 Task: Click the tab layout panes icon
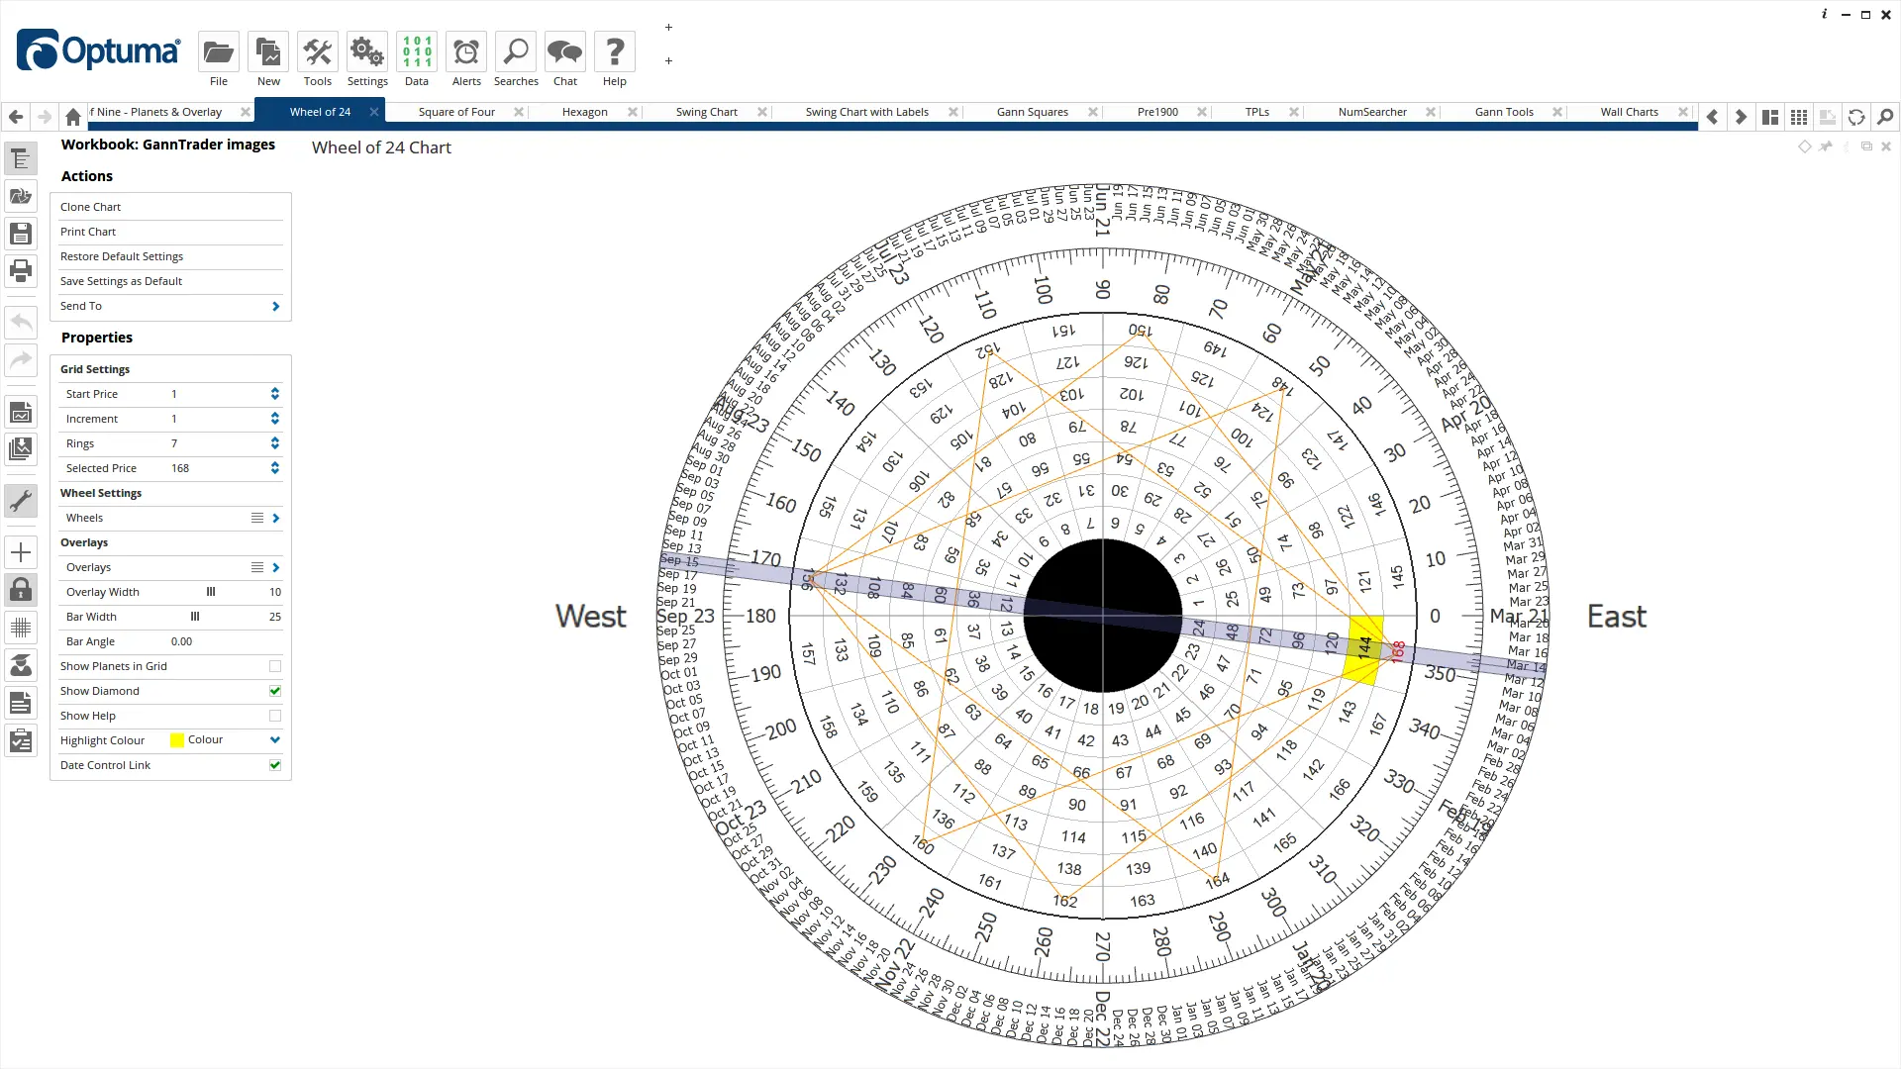[1770, 117]
